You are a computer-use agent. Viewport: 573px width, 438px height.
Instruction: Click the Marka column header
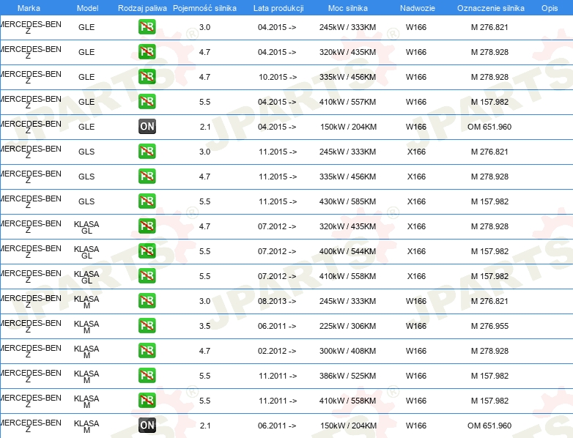[29, 8]
